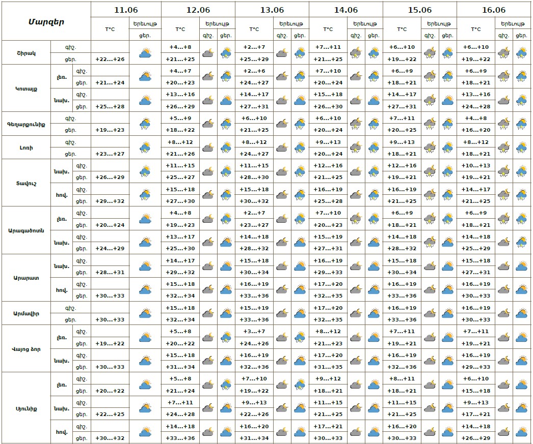Click '+29...+32' in Տավուշ հով. 11.06 row
Image resolution: width=533 pixels, height=444 pixels.
coord(110,201)
